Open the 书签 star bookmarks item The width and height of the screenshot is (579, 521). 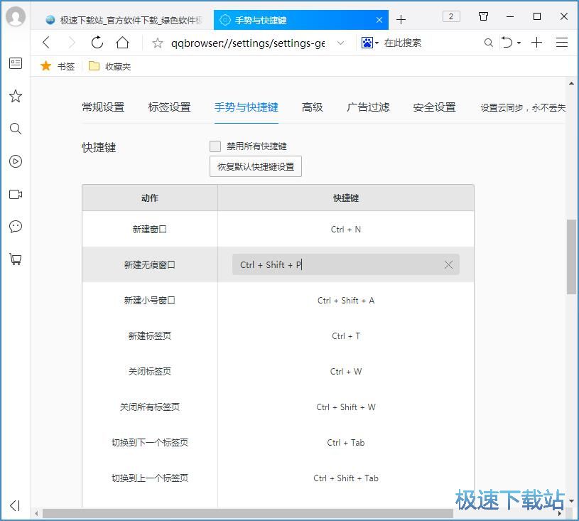click(x=58, y=66)
